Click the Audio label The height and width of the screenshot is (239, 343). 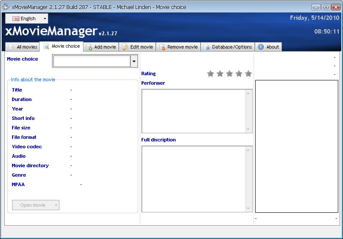[x=19, y=156]
